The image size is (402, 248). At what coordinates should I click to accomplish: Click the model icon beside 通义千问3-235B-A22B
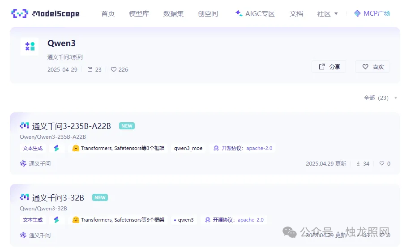tap(24, 126)
